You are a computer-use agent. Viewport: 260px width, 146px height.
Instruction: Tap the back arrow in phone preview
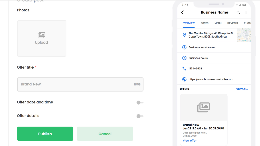tap(182, 12)
